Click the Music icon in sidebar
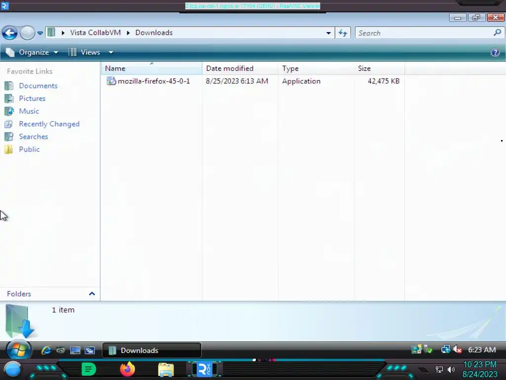This screenshot has height=380, width=506. [x=9, y=111]
